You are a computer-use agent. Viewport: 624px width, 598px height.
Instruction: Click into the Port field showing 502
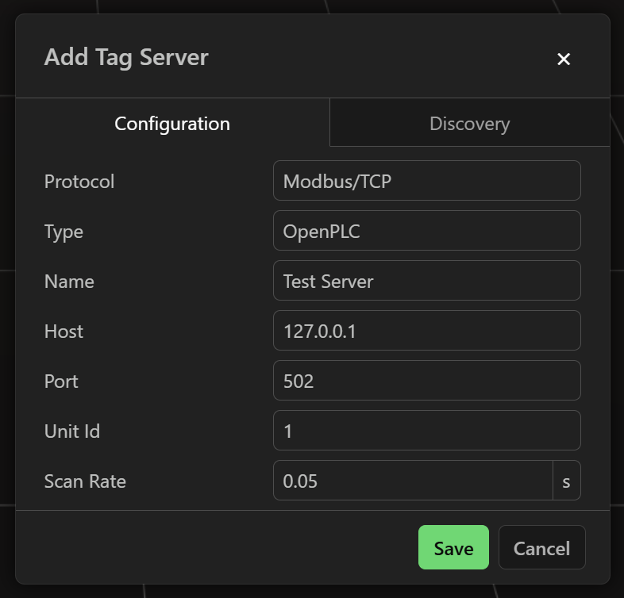tap(426, 381)
